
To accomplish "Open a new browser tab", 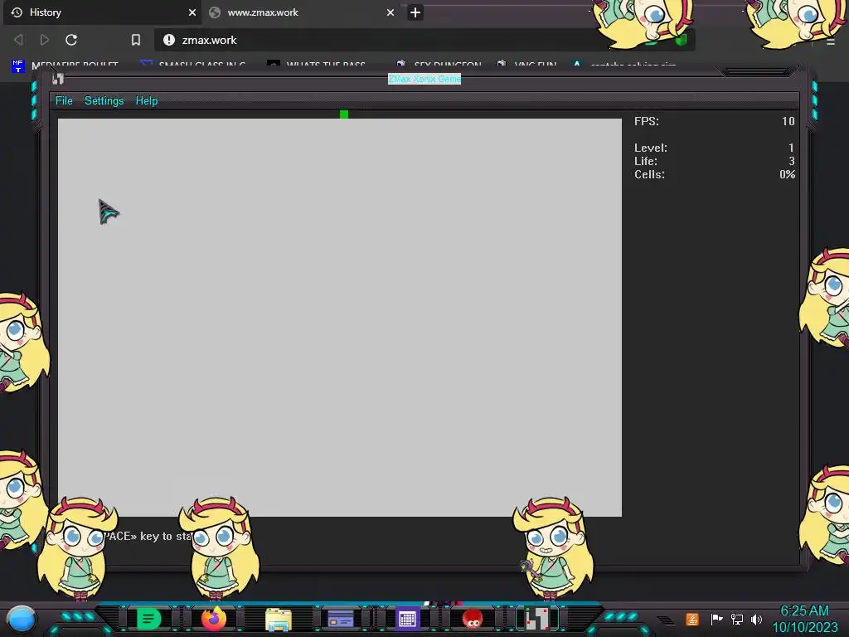I will click(415, 12).
